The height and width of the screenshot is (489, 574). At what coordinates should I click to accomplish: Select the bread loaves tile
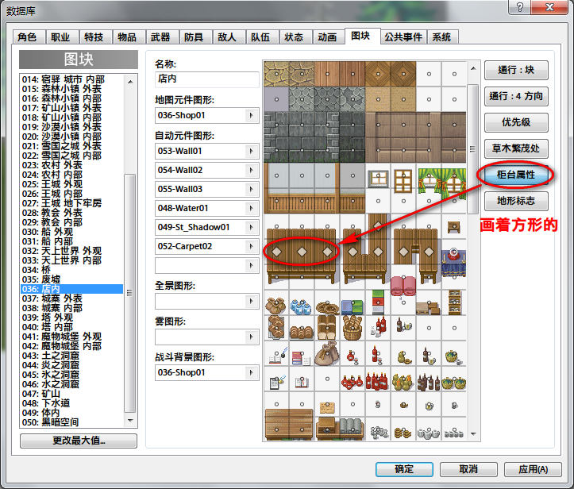[x=301, y=332]
